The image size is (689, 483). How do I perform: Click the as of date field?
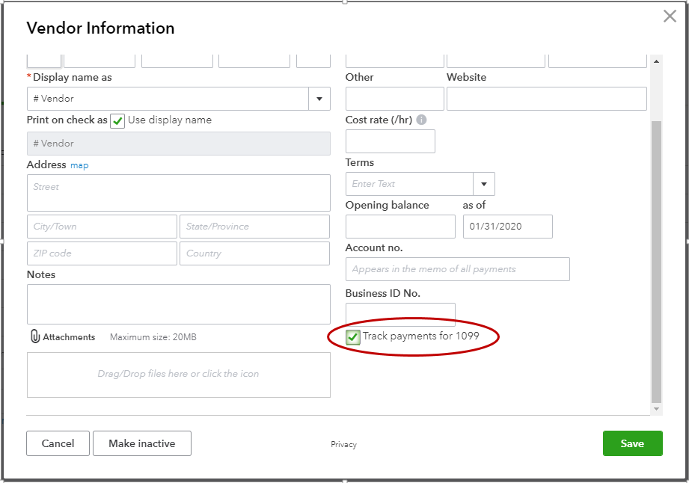pos(507,227)
